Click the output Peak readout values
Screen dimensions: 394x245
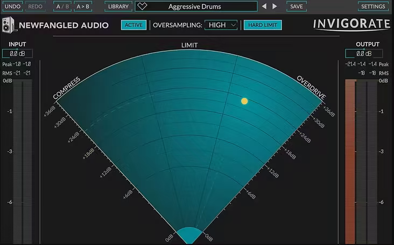(361, 64)
